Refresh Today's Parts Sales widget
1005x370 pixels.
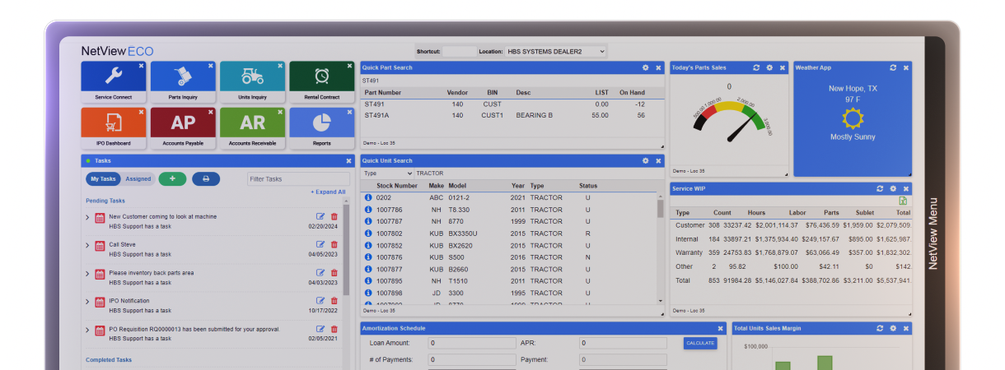756,67
